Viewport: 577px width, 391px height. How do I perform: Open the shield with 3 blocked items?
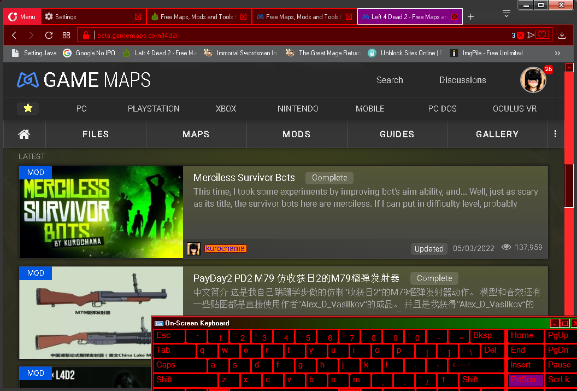coord(519,35)
